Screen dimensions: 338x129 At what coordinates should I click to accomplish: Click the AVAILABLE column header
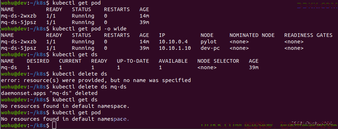(173, 61)
